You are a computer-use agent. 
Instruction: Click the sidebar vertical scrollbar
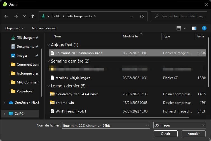[42, 73]
